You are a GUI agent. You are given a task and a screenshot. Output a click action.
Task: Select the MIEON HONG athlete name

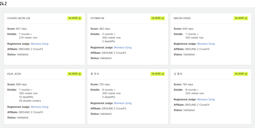click(182, 18)
